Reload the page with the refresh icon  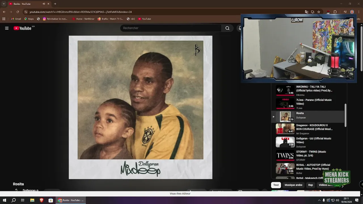click(x=18, y=12)
